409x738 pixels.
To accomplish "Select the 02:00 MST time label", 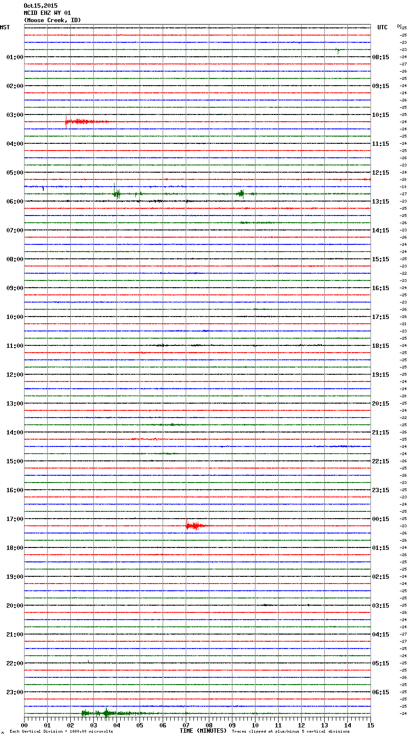I will pyautogui.click(x=14, y=86).
